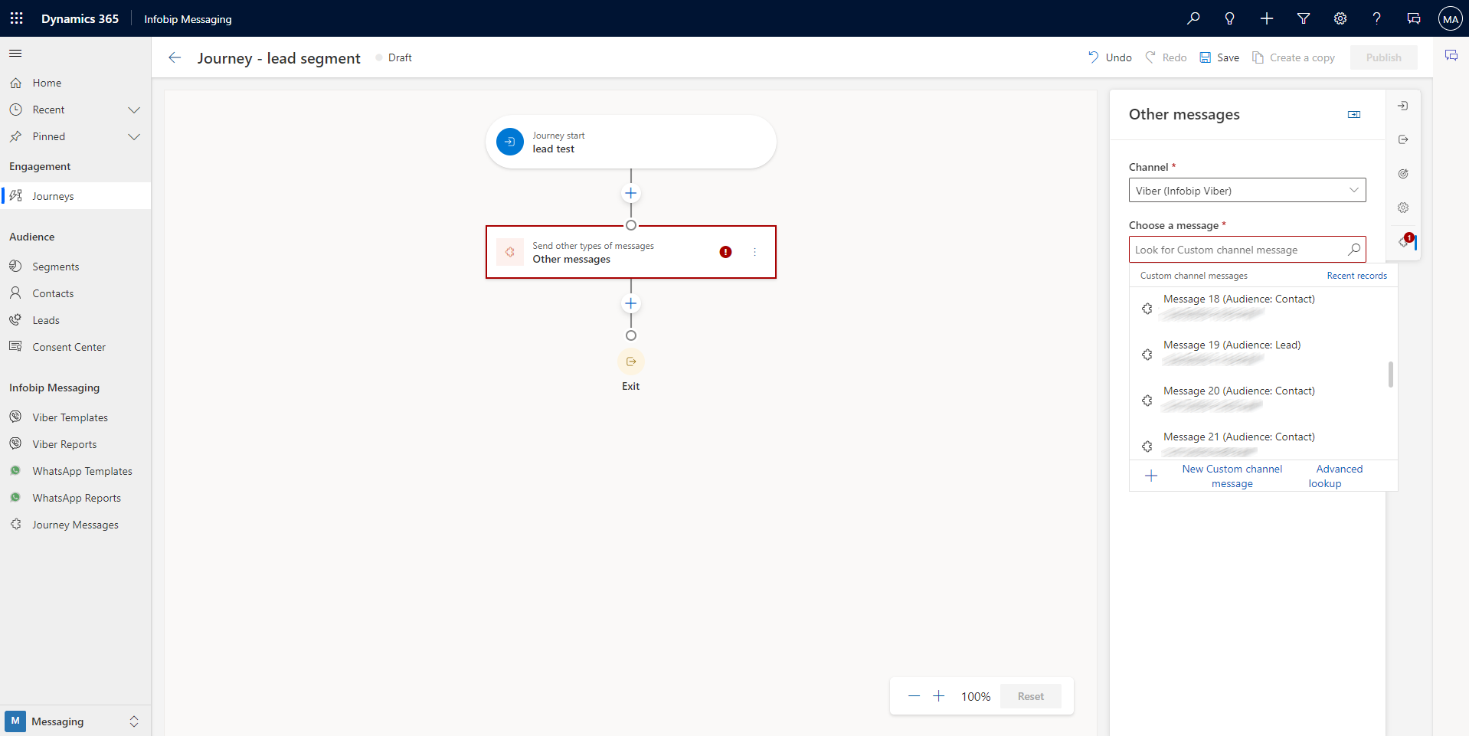Open the MA user account avatar

(1451, 18)
